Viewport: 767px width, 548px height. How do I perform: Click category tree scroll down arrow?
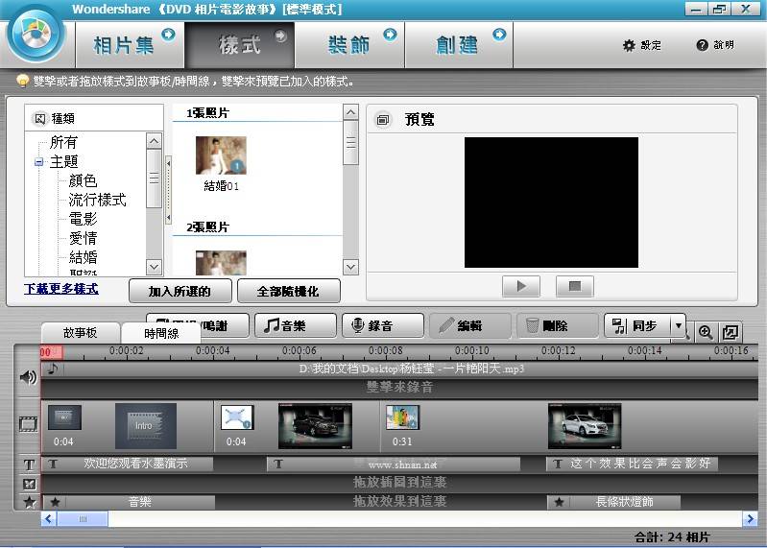154,267
